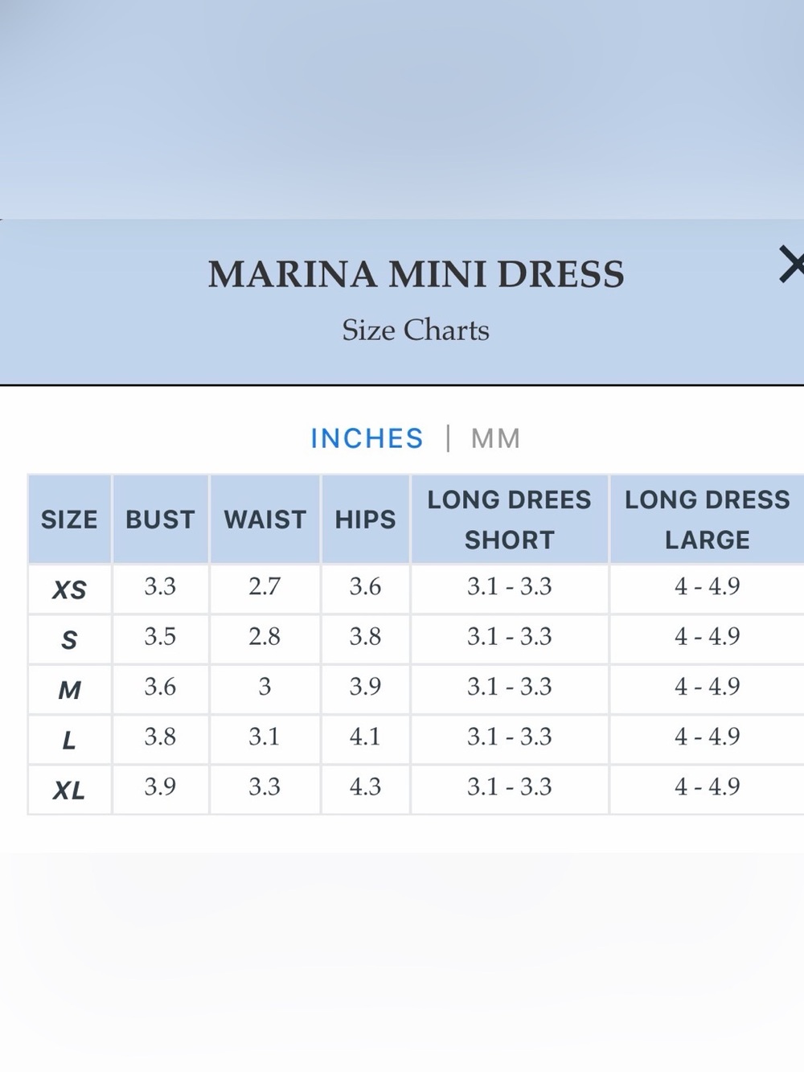The width and height of the screenshot is (804, 1072).
Task: Click XL row long dress large range
Action: pos(708,787)
